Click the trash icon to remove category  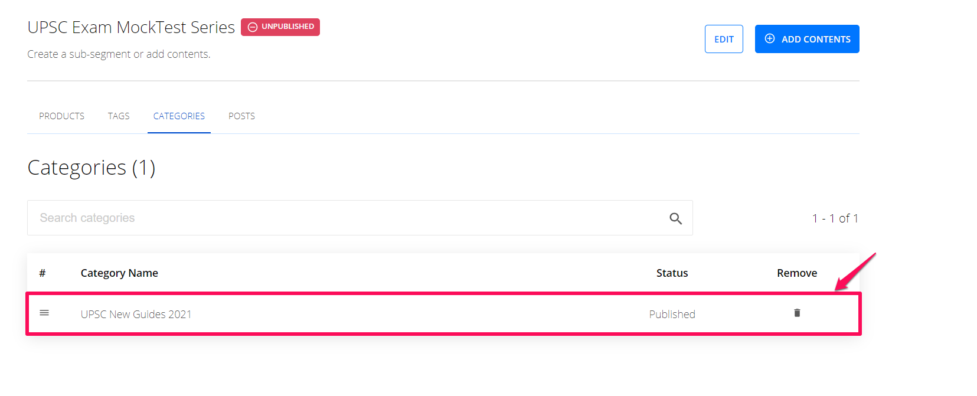click(x=797, y=313)
